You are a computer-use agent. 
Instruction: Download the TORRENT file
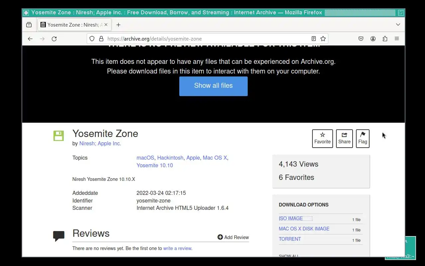pos(290,239)
